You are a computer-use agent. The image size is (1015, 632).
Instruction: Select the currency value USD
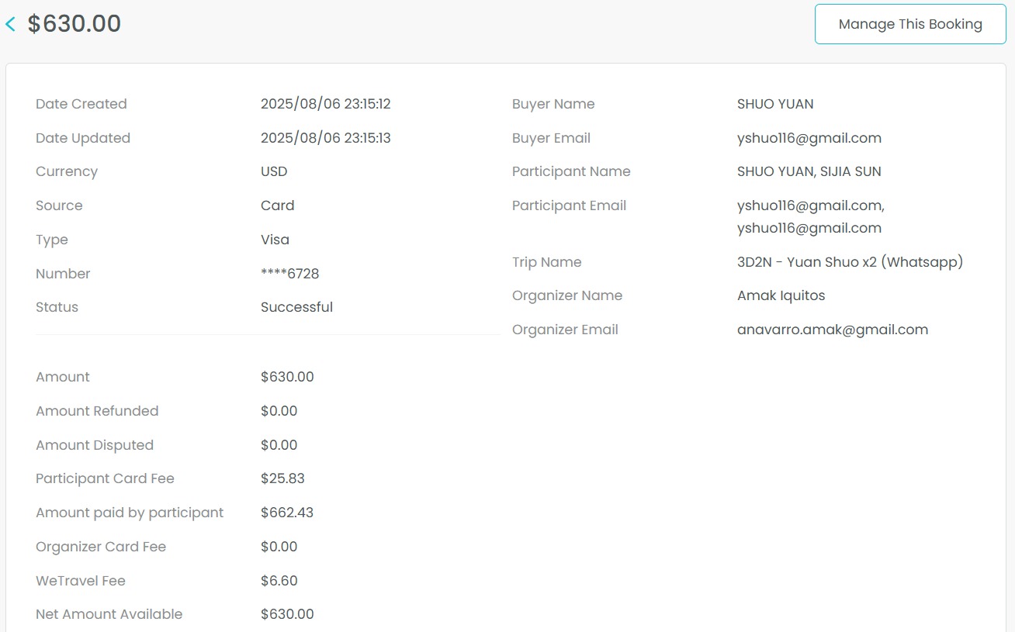click(x=274, y=171)
